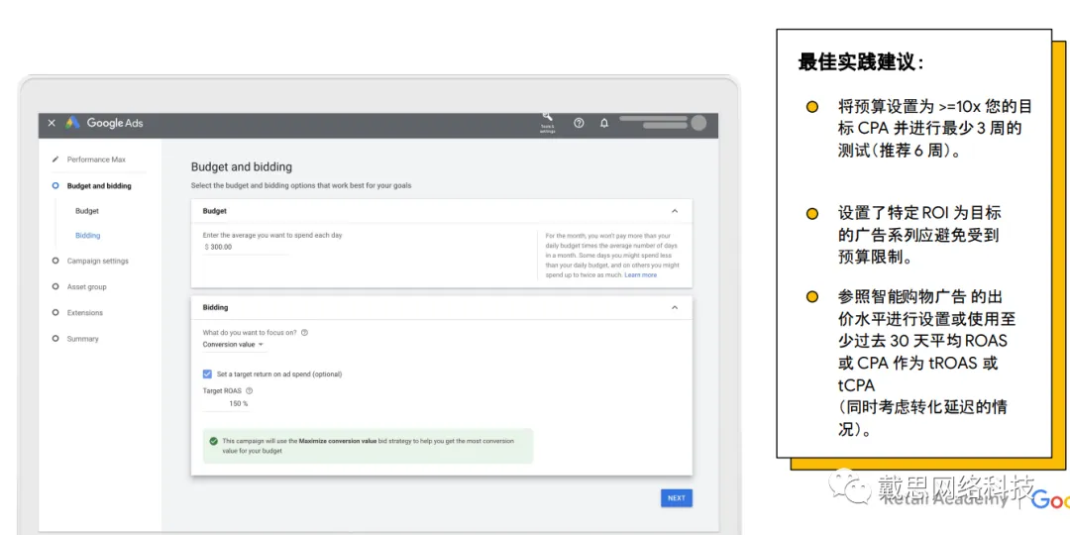Go to Bidding in the sidebar
This screenshot has width=1070, height=535.
(x=88, y=236)
